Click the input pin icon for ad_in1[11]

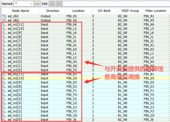point(4,24)
